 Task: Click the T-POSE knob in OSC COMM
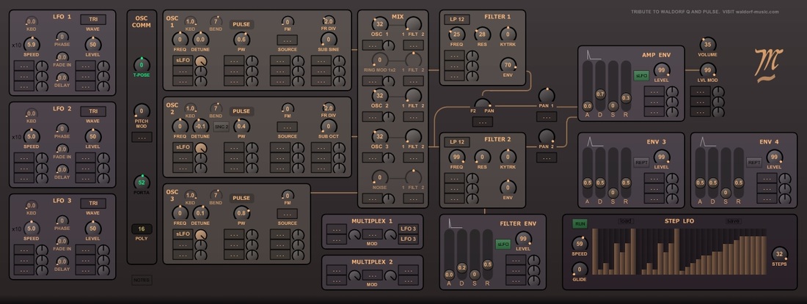coord(142,64)
